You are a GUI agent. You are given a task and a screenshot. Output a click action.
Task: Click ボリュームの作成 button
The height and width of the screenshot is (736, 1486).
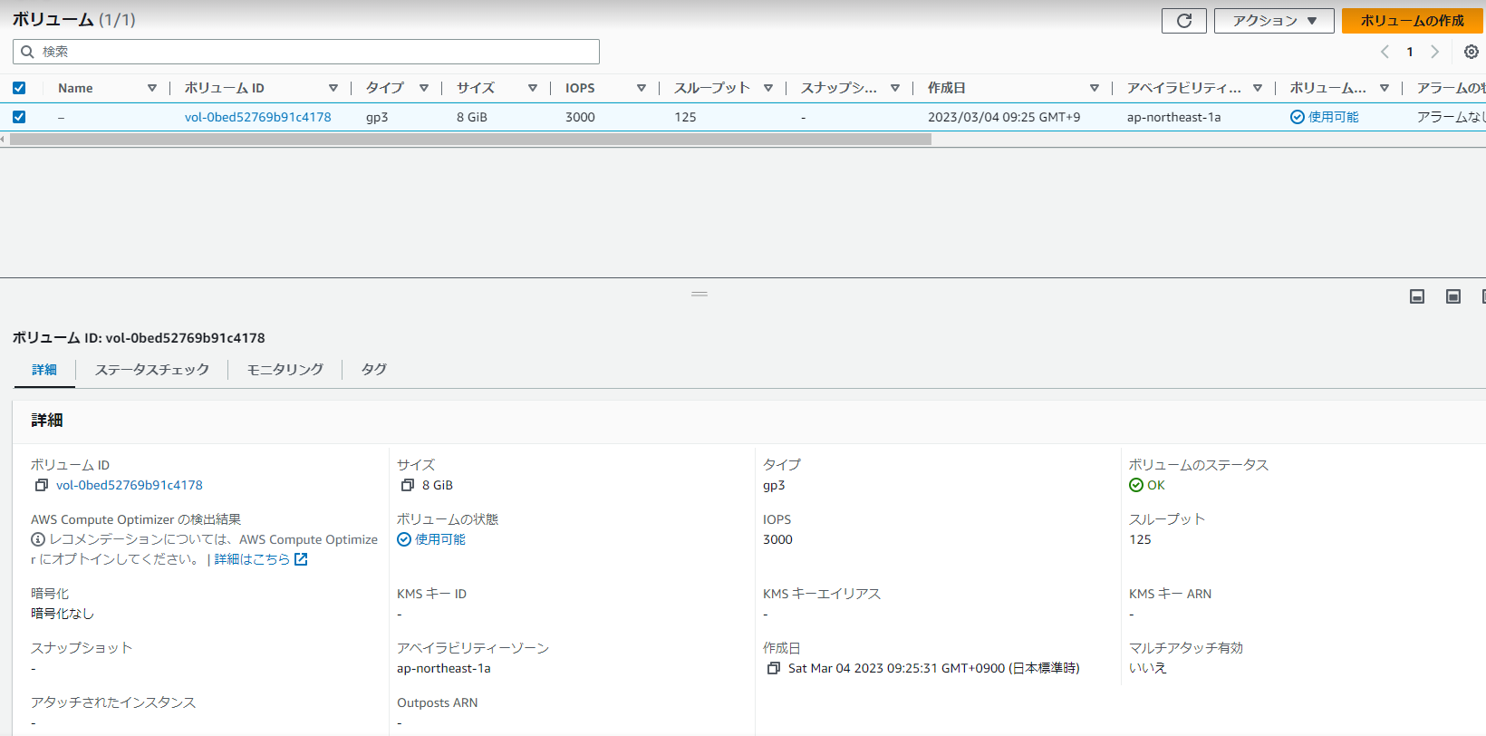point(1412,21)
